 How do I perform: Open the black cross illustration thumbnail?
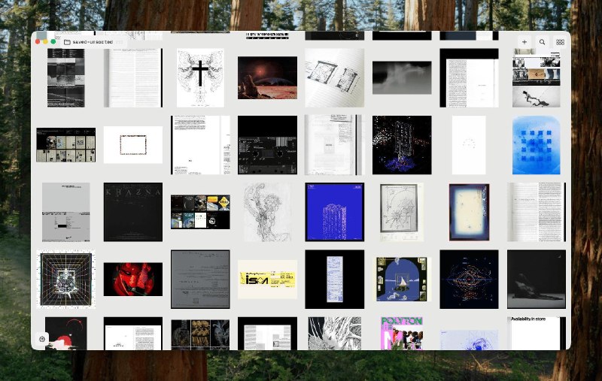tap(200, 78)
